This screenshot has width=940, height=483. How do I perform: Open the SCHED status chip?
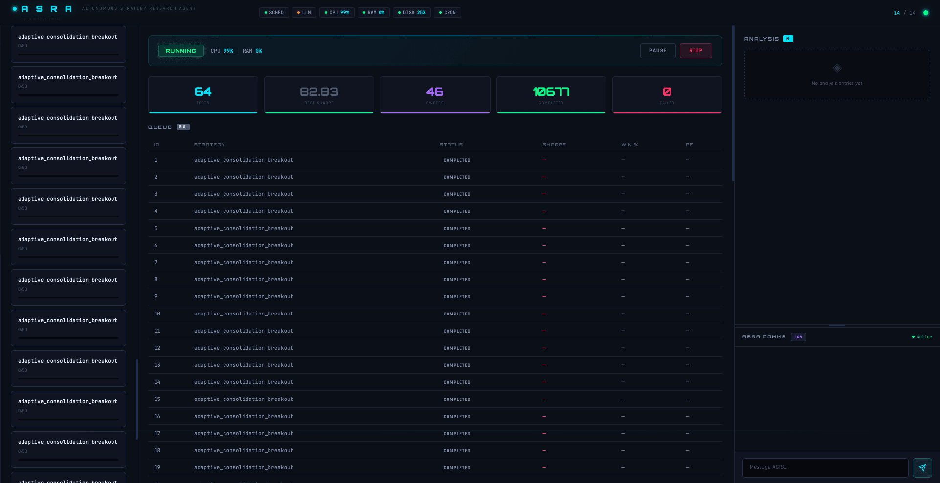(x=274, y=13)
